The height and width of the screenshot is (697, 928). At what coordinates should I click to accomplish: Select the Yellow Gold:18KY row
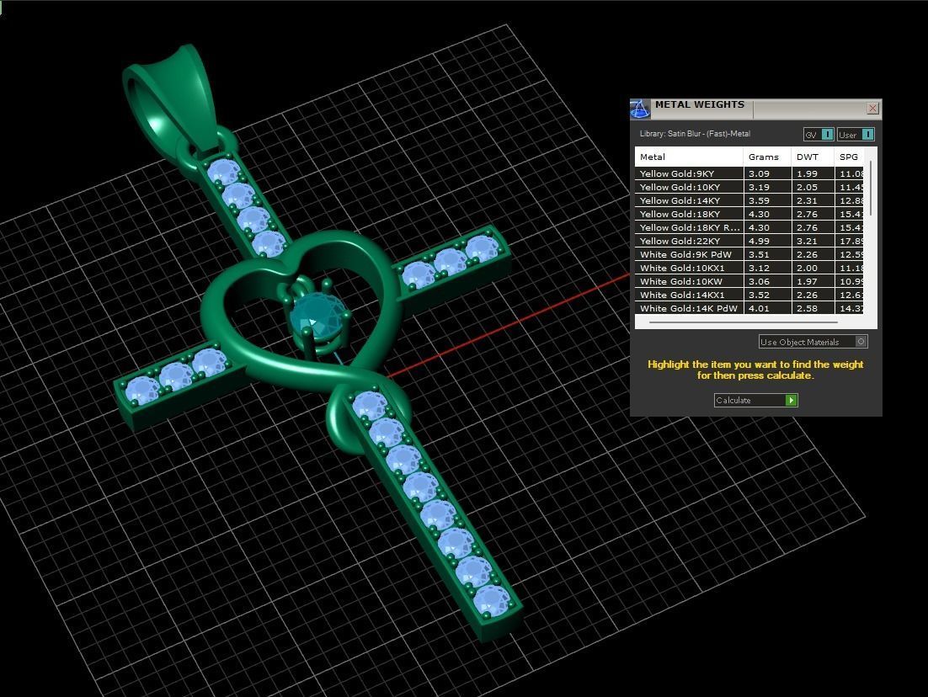pos(749,214)
